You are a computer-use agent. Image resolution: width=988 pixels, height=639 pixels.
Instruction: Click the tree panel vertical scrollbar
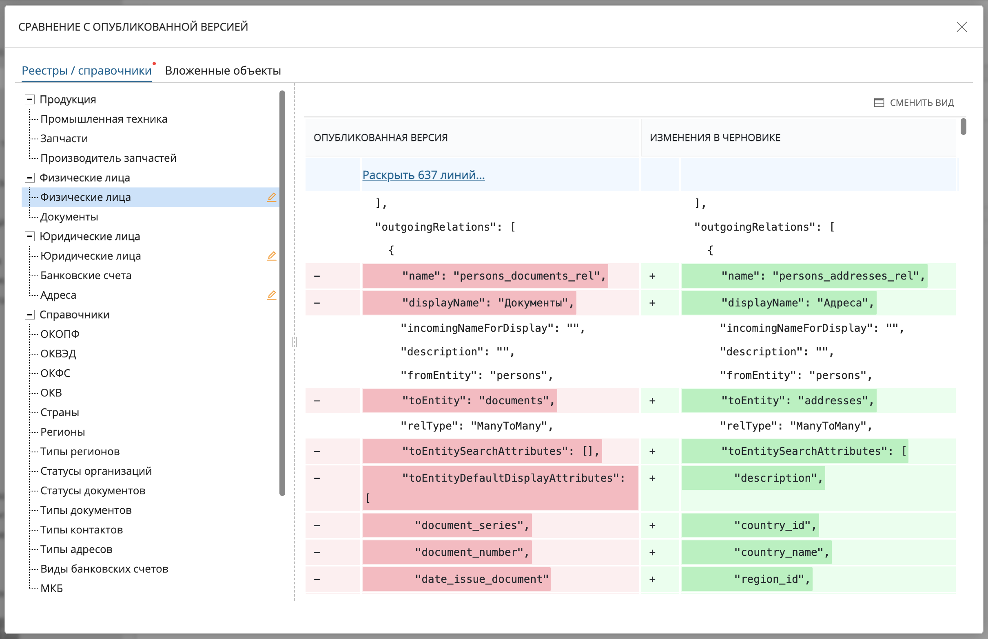point(282,293)
